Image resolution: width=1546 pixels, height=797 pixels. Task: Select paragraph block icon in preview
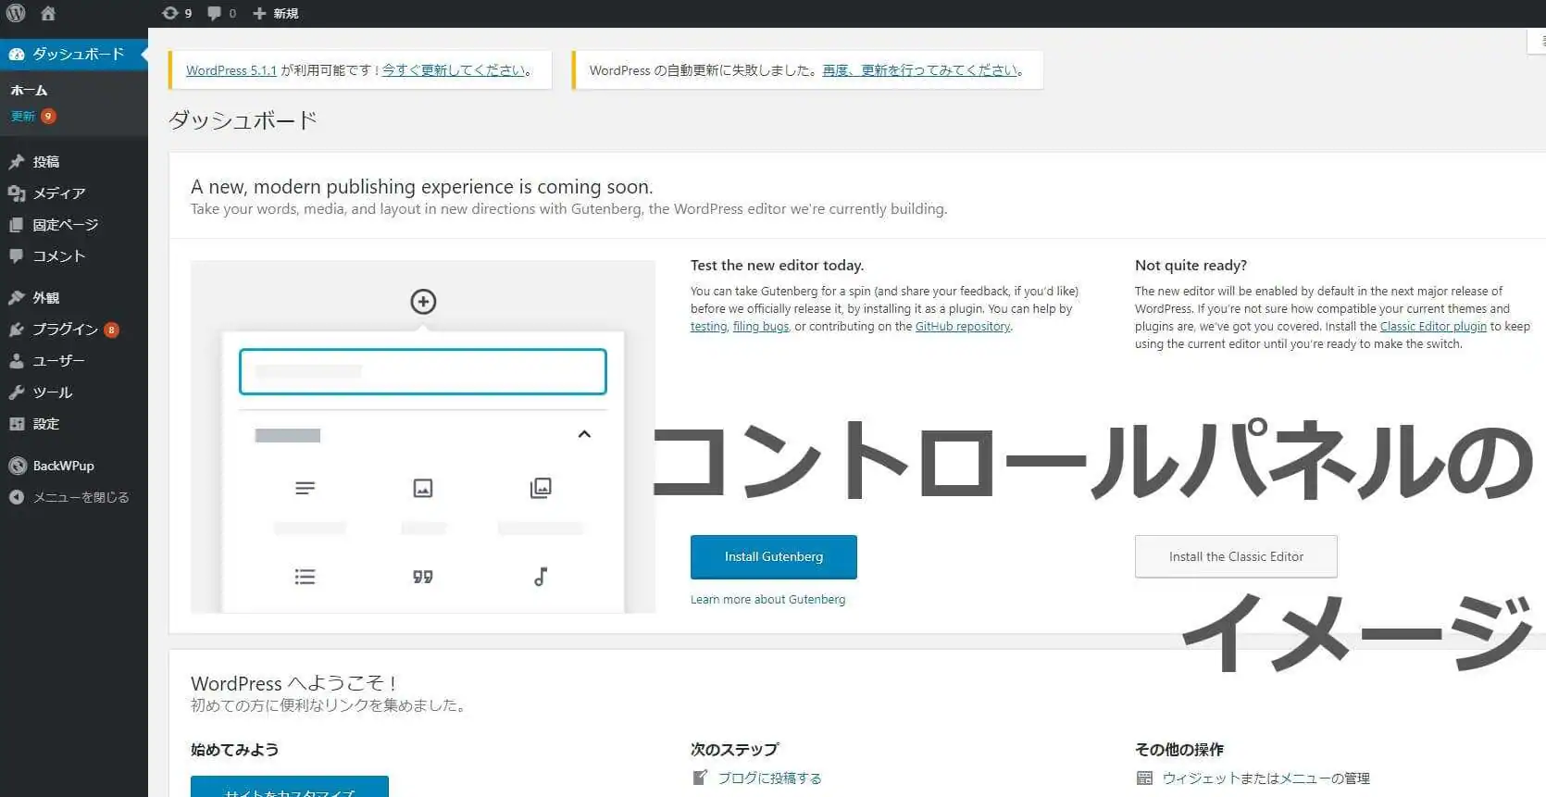click(305, 488)
